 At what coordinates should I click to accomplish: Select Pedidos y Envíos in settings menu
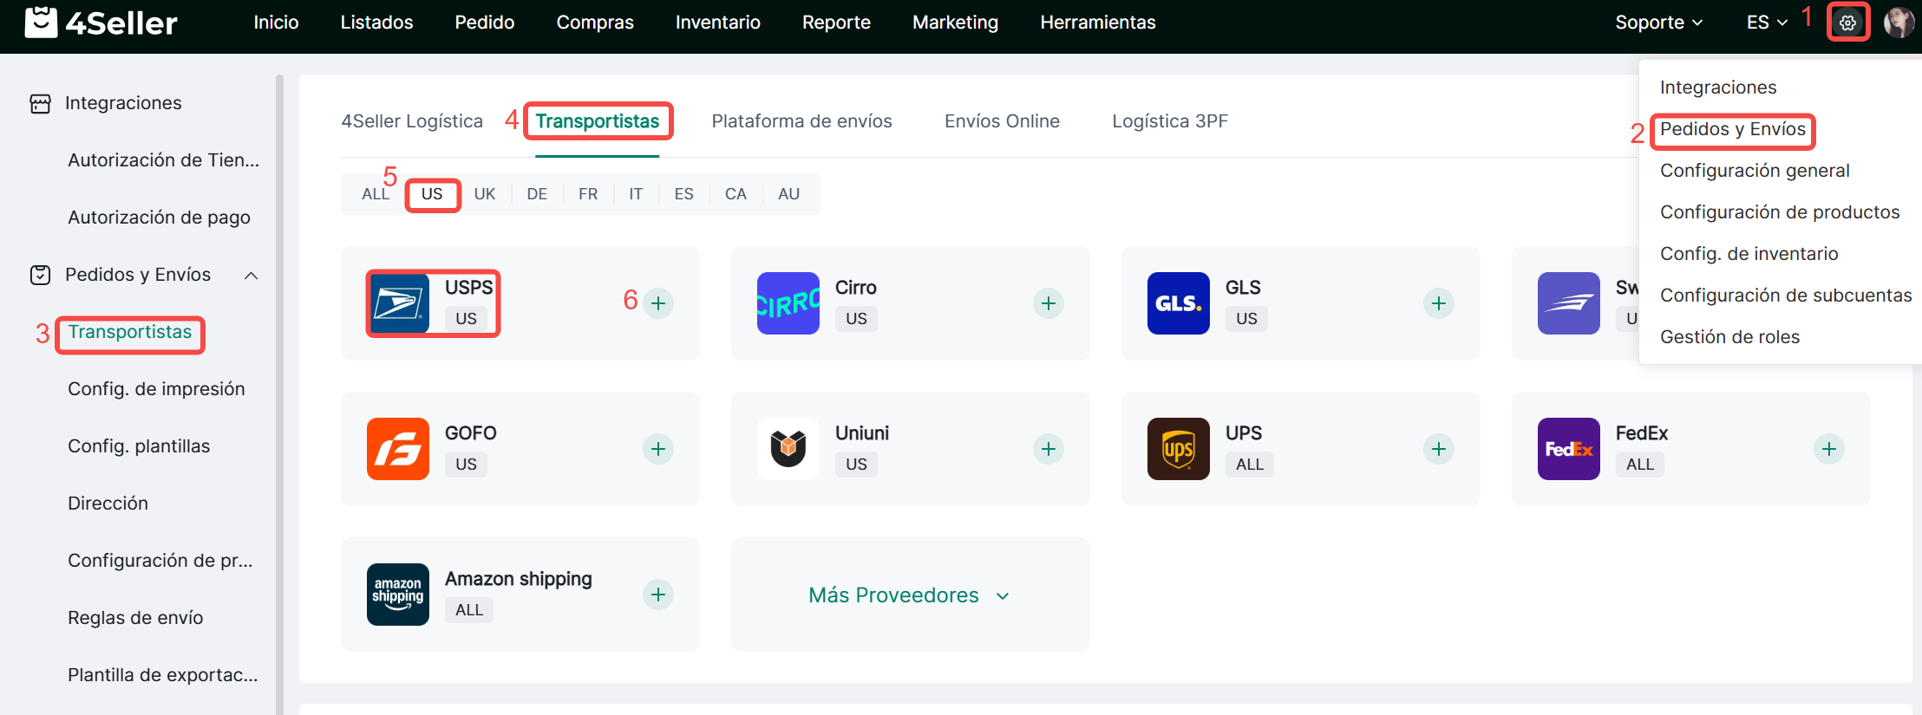point(1732,129)
